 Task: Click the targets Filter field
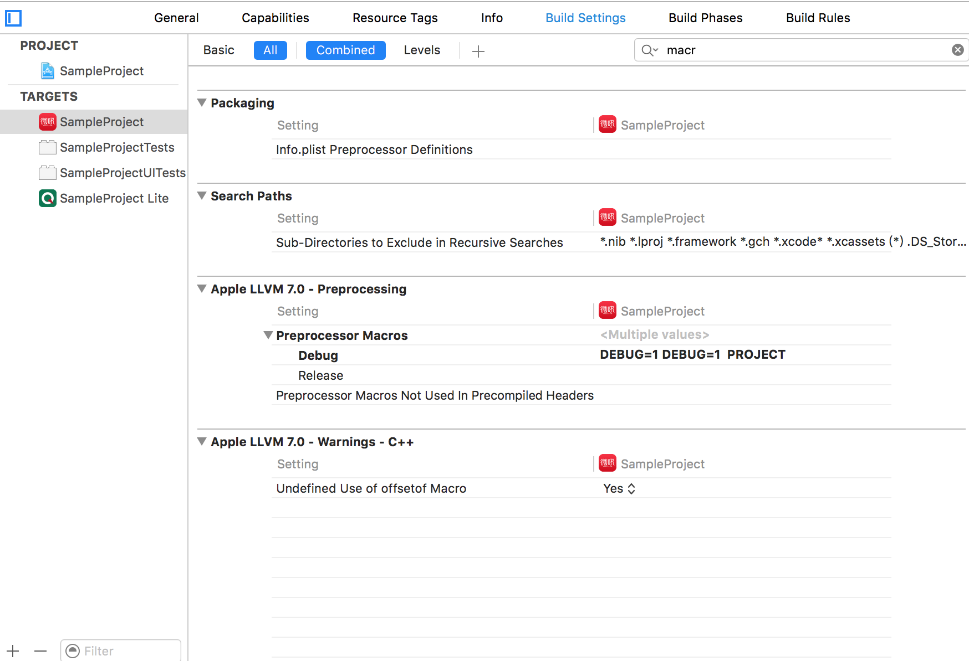click(x=121, y=651)
